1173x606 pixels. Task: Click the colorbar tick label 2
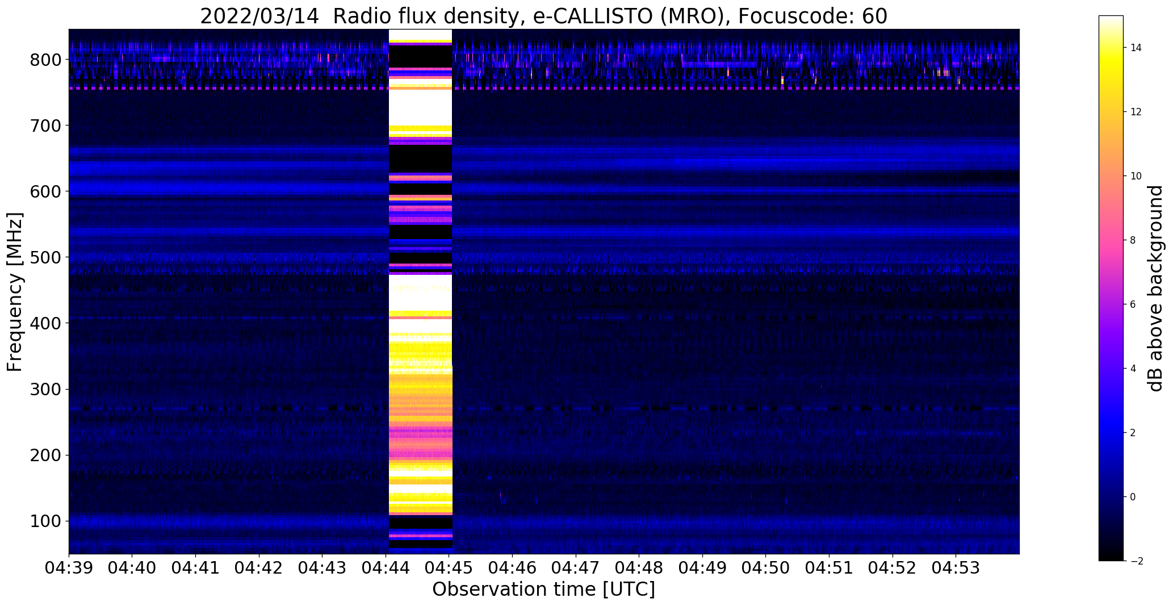[x=1133, y=433]
